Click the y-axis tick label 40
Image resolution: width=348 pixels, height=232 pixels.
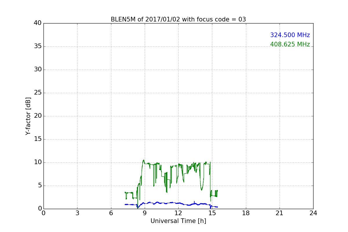pyautogui.click(x=38, y=23)
